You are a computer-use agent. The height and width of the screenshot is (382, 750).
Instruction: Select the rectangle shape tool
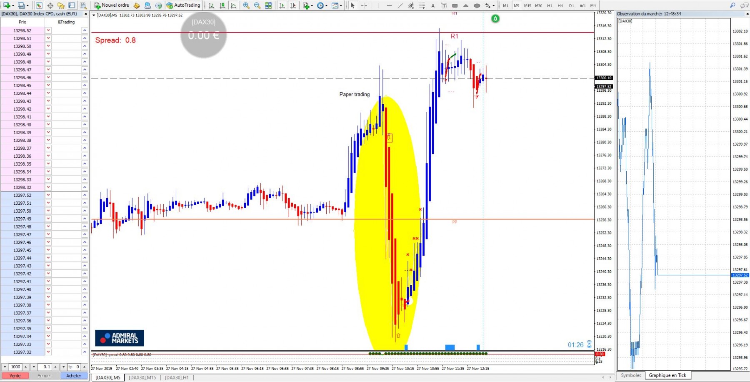tap(455, 5)
